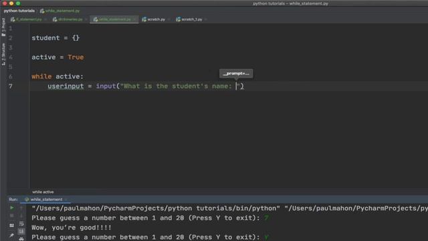Click the 'active' variable on line 4
The width and height of the screenshot is (428, 241).
click(x=43, y=57)
